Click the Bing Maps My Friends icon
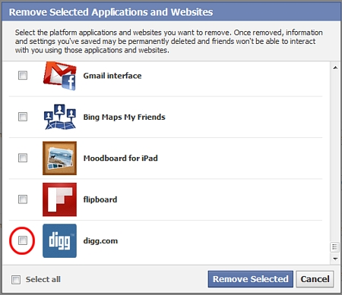The width and height of the screenshot is (342, 295). tap(60, 117)
